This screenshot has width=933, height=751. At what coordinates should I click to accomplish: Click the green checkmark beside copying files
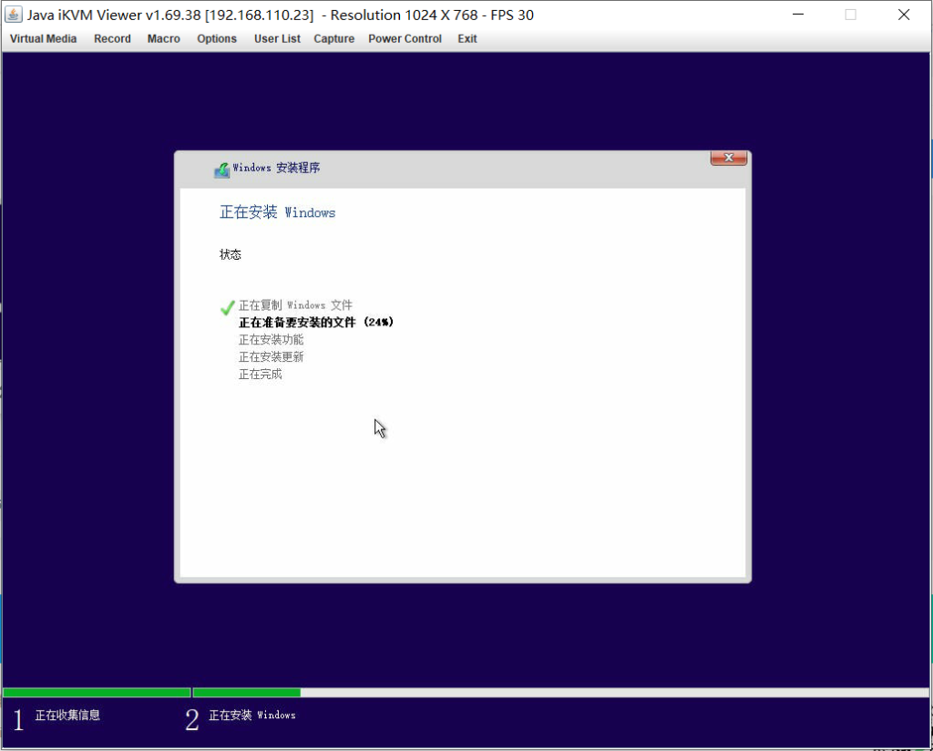[x=228, y=307]
